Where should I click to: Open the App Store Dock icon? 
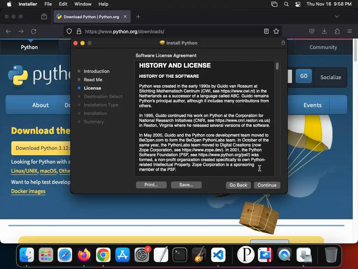click(x=122, y=255)
